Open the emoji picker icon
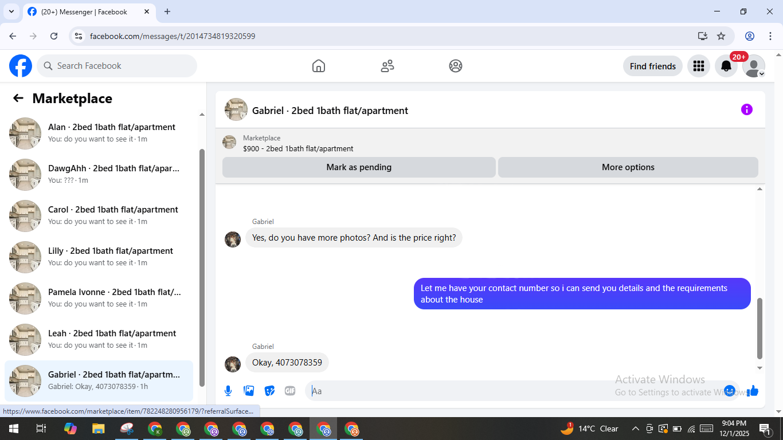This screenshot has height=440, width=783. (730, 391)
